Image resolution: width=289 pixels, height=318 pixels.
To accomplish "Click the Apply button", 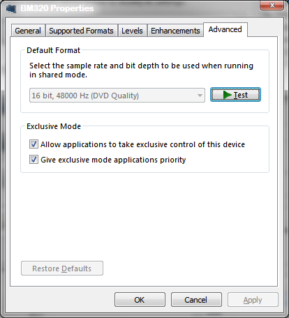I will [x=253, y=300].
